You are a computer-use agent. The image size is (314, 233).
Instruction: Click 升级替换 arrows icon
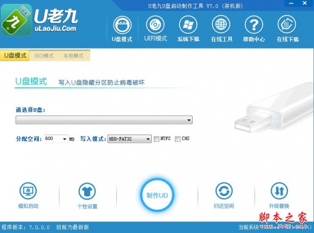coord(279,191)
